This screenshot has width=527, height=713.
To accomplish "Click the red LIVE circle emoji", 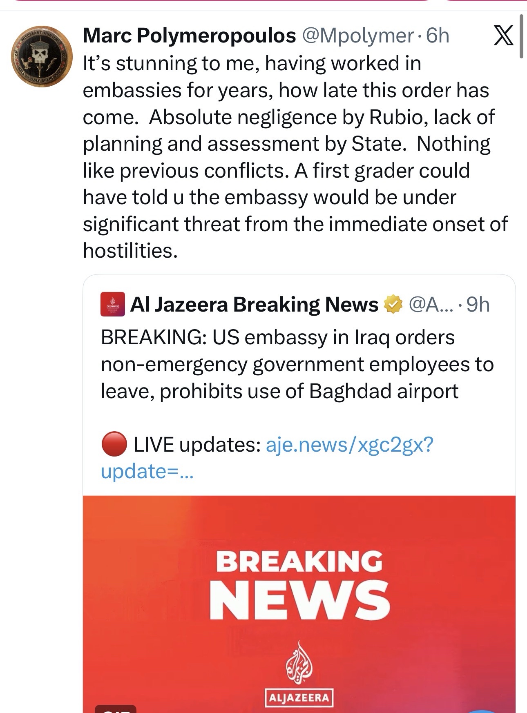I will [x=114, y=444].
